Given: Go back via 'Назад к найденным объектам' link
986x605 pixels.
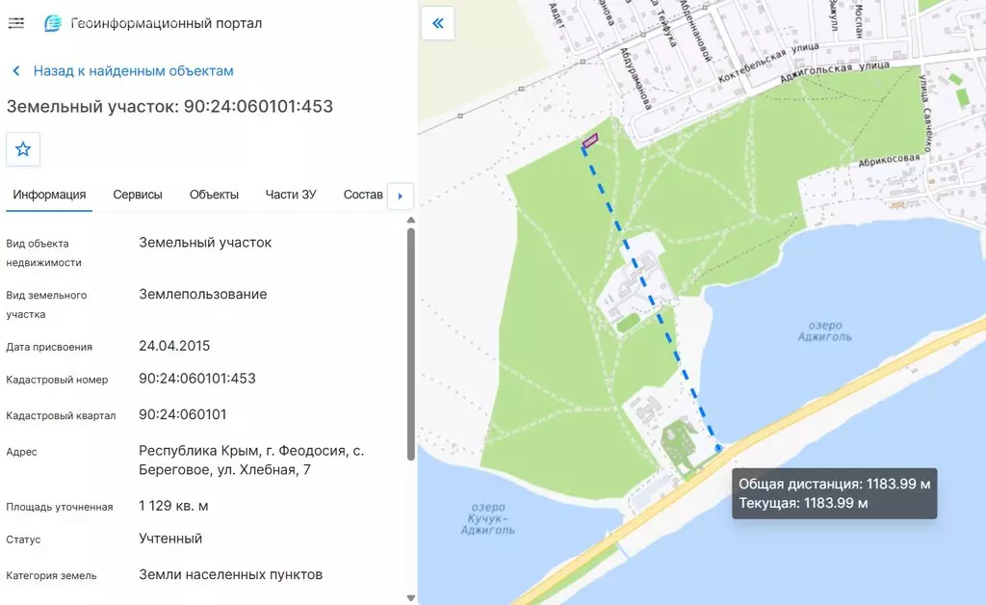Looking at the screenshot, I should tap(133, 71).
